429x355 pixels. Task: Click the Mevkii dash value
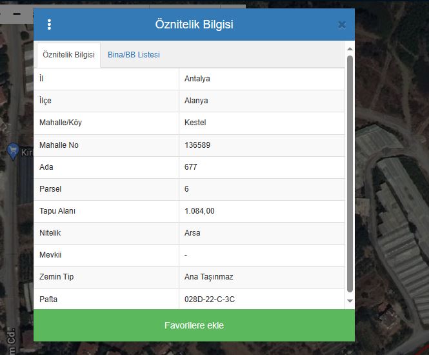click(x=186, y=255)
